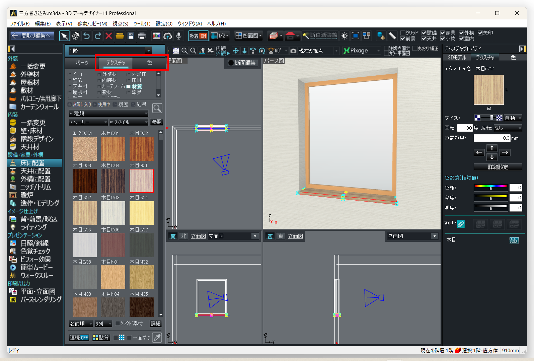Click the microphone icon in toolbar

[x=179, y=36]
